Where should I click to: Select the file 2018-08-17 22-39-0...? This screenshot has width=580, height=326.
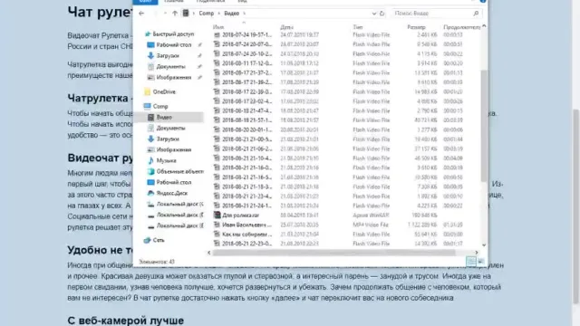[246, 91]
